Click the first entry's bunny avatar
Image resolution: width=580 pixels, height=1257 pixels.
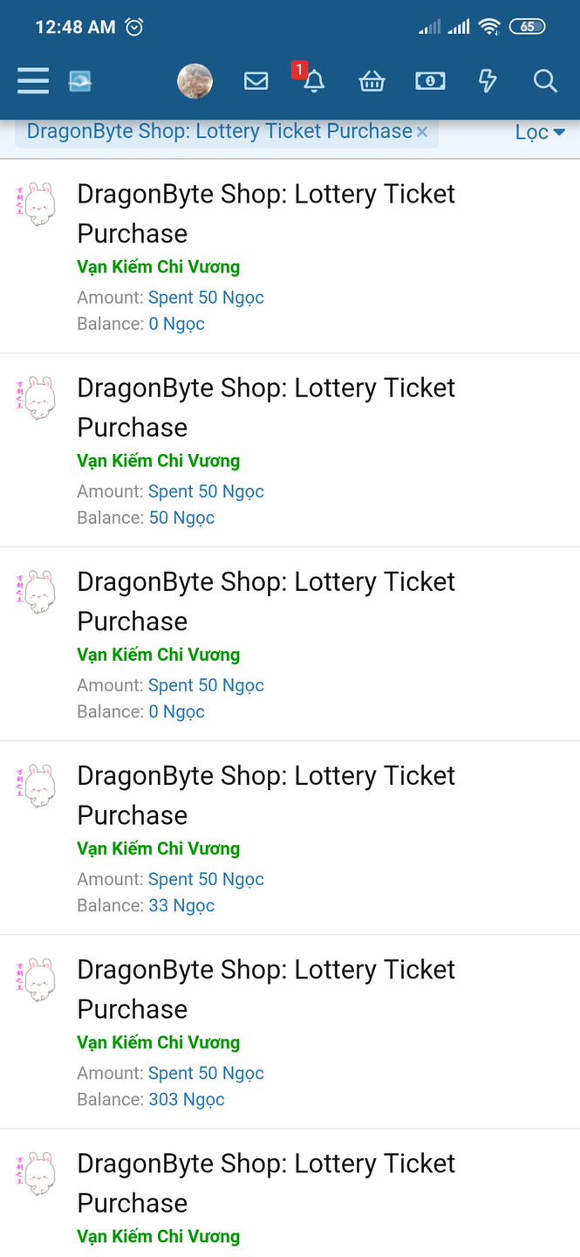37,203
